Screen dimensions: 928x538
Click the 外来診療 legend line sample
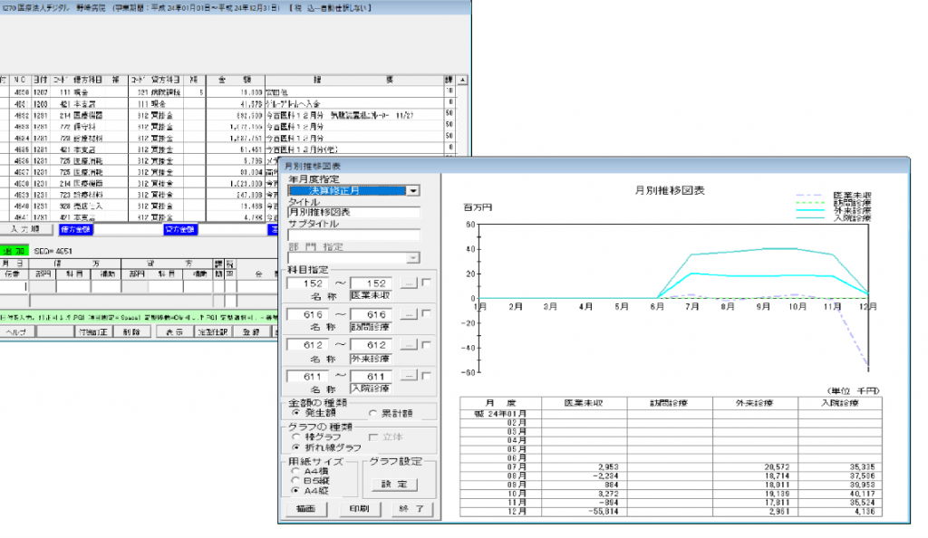point(809,210)
